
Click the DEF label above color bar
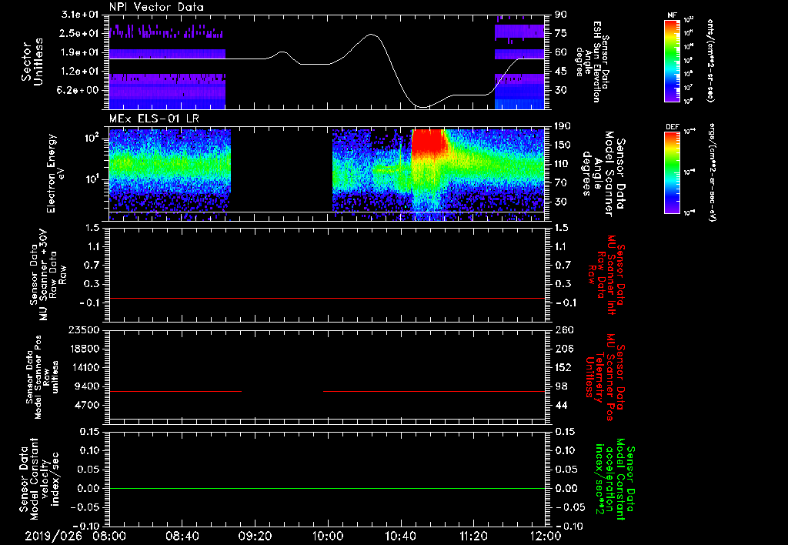(672, 127)
